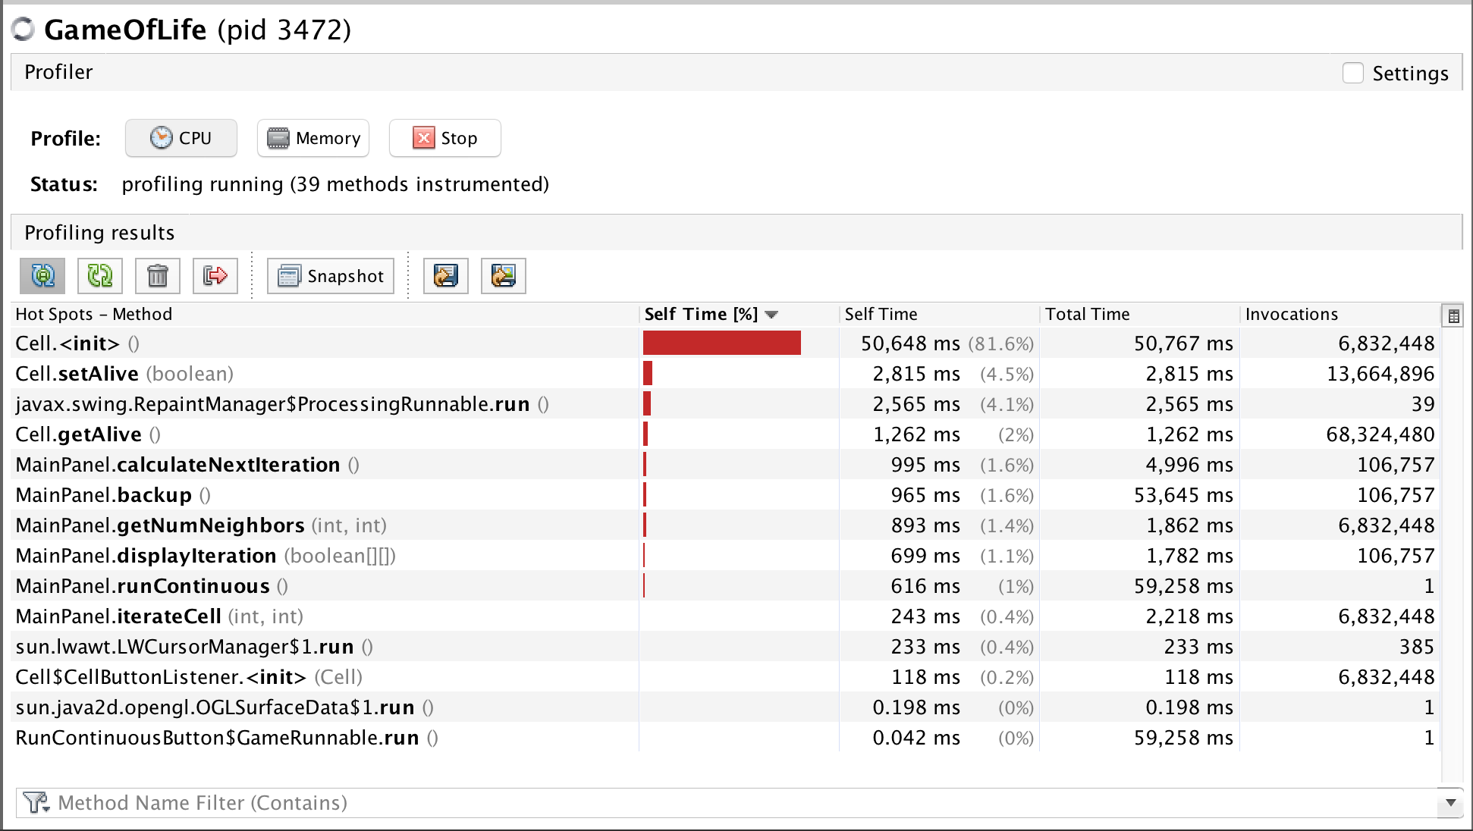The image size is (1473, 831).
Task: Toggle automatic results update icon
Action: [42, 276]
